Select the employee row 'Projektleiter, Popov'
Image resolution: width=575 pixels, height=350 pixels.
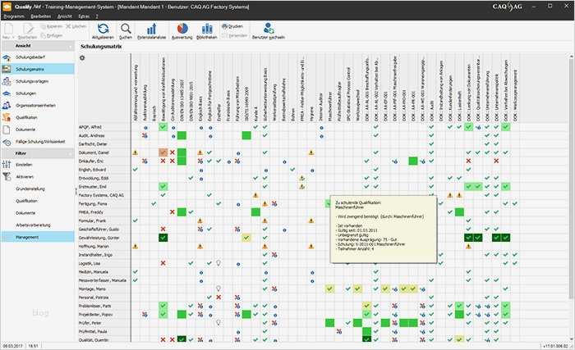pyautogui.click(x=104, y=314)
